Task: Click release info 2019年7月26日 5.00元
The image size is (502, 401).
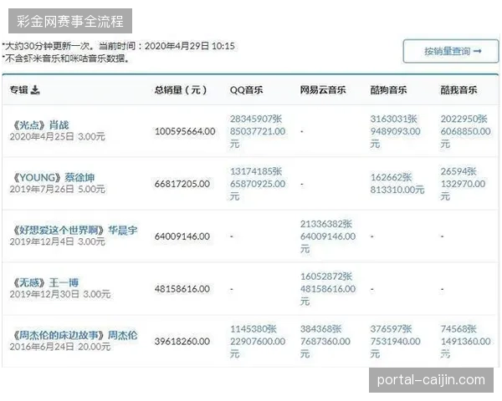Action: [57, 190]
